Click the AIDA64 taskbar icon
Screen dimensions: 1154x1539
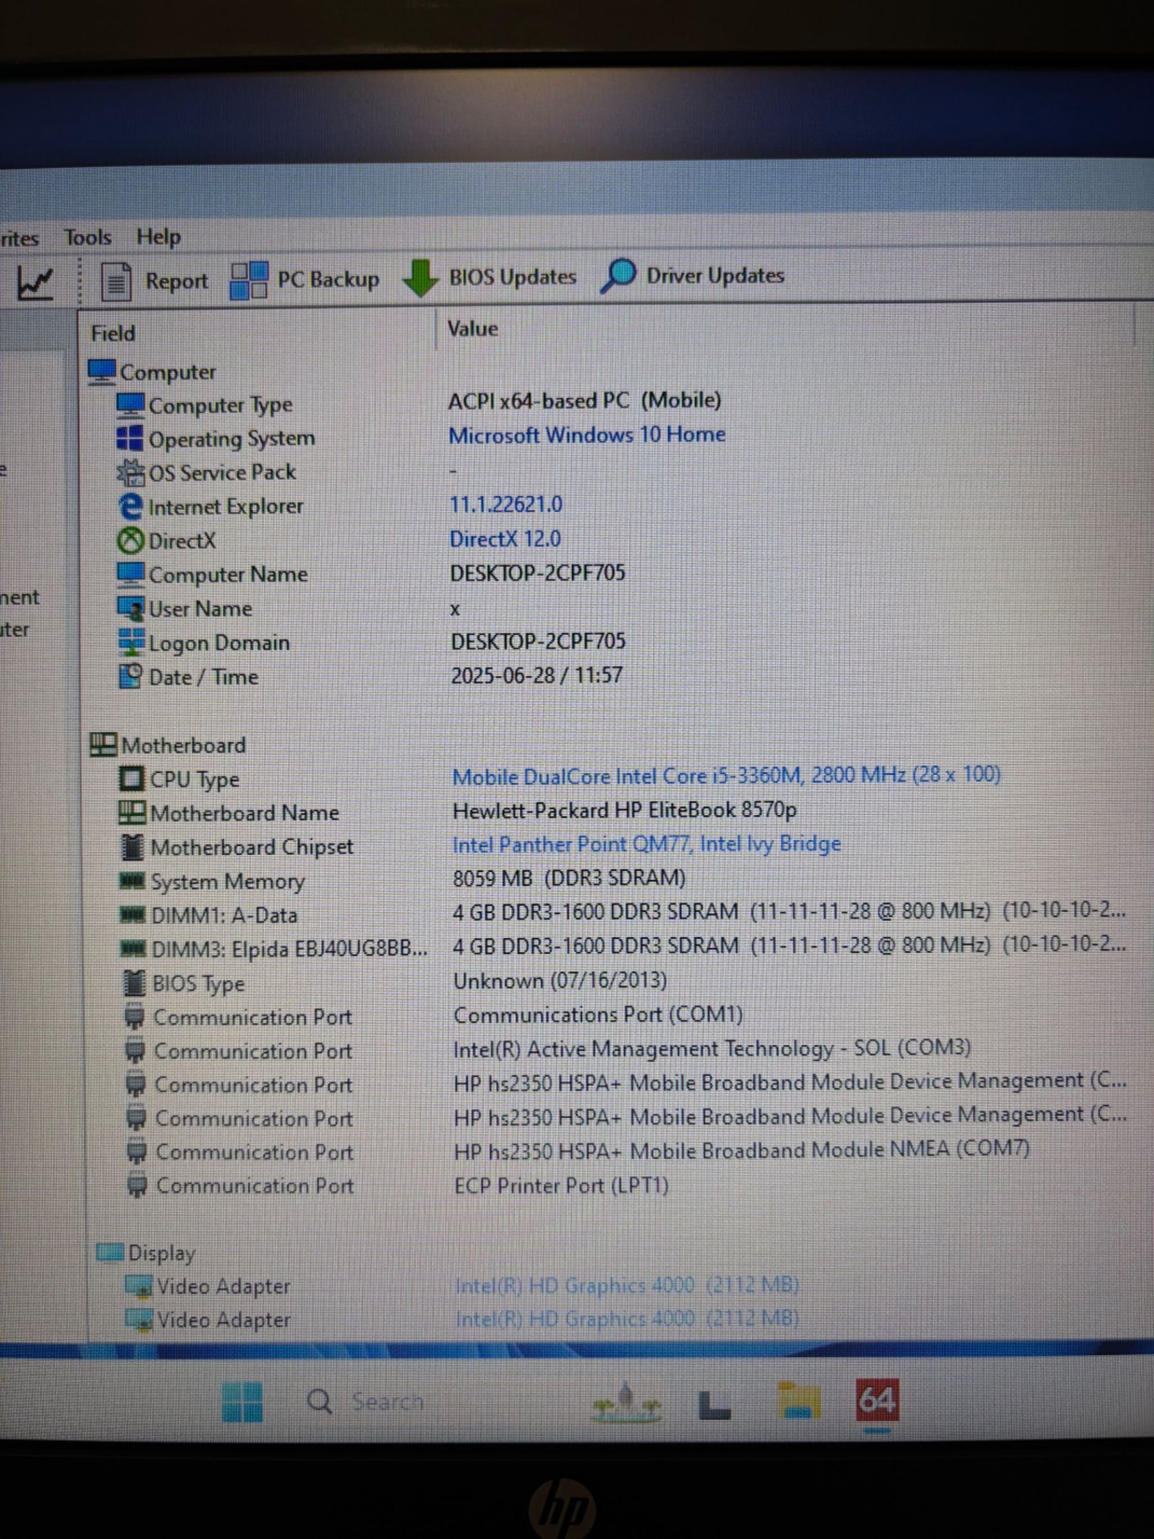877,1399
